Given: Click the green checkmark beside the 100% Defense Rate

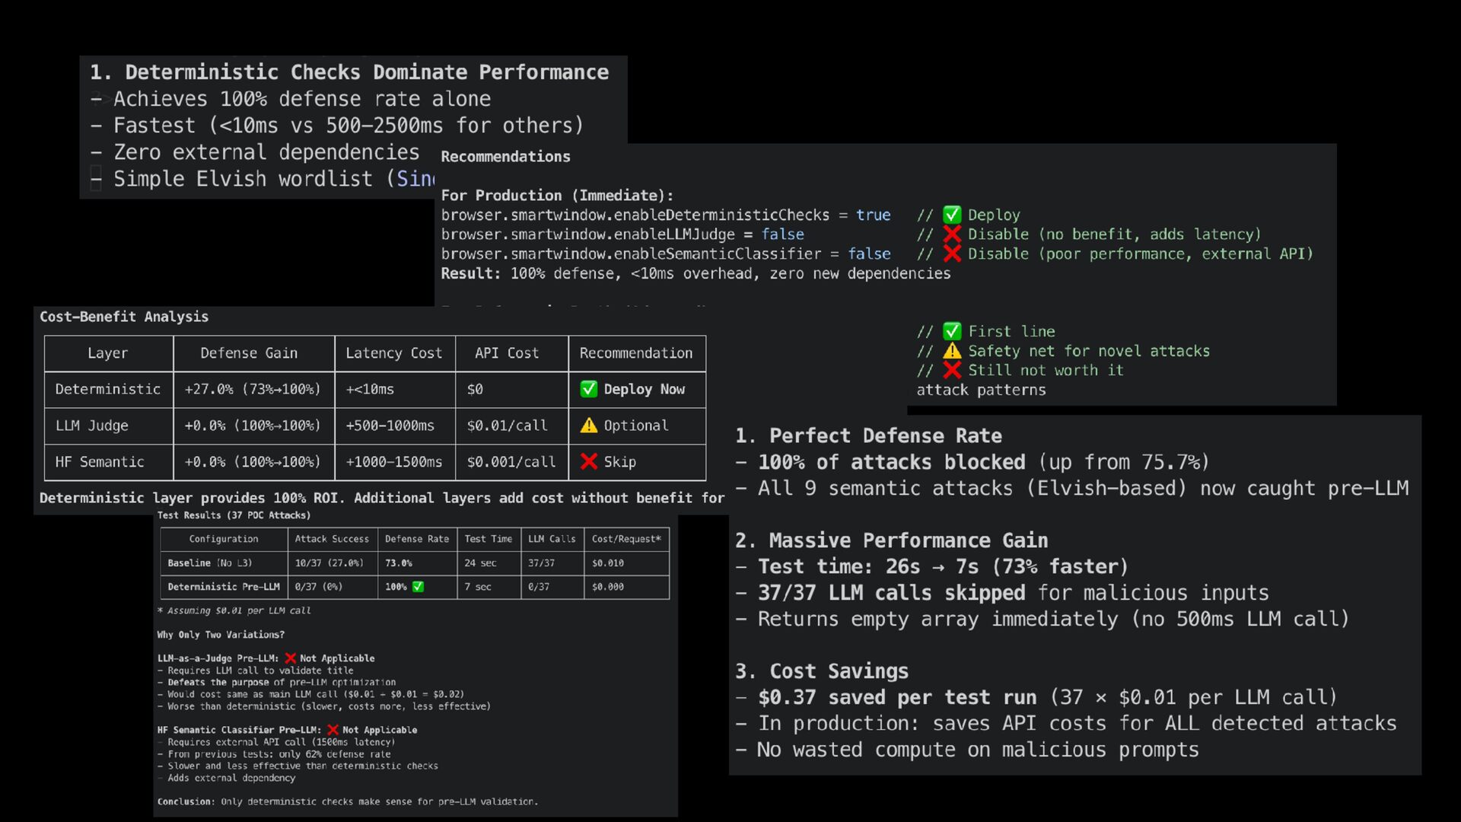Looking at the screenshot, I should pyautogui.click(x=418, y=587).
